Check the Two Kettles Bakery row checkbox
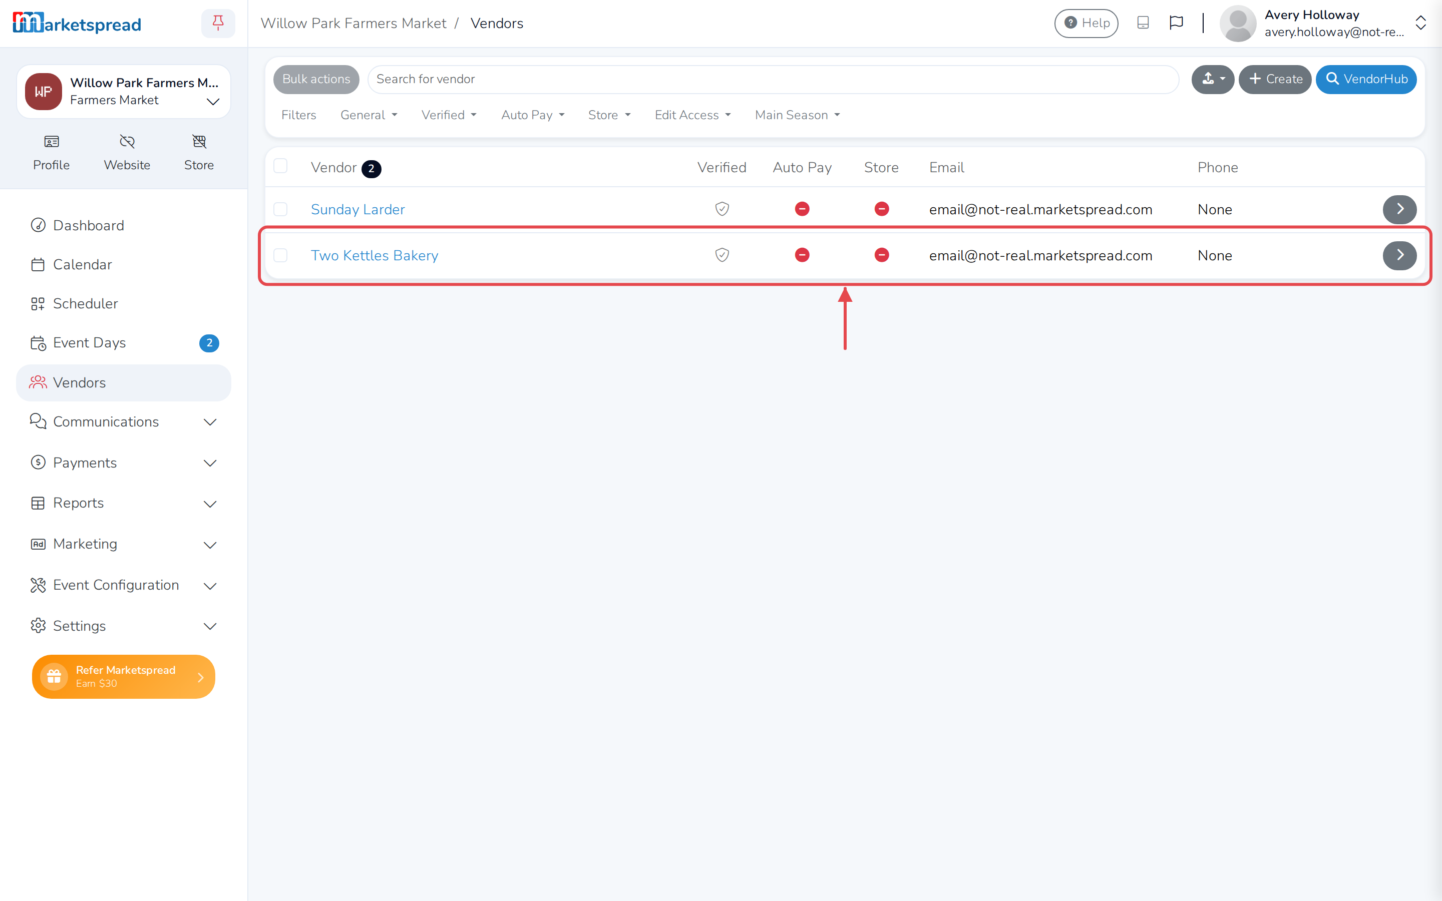This screenshot has height=901, width=1442. pyautogui.click(x=280, y=255)
